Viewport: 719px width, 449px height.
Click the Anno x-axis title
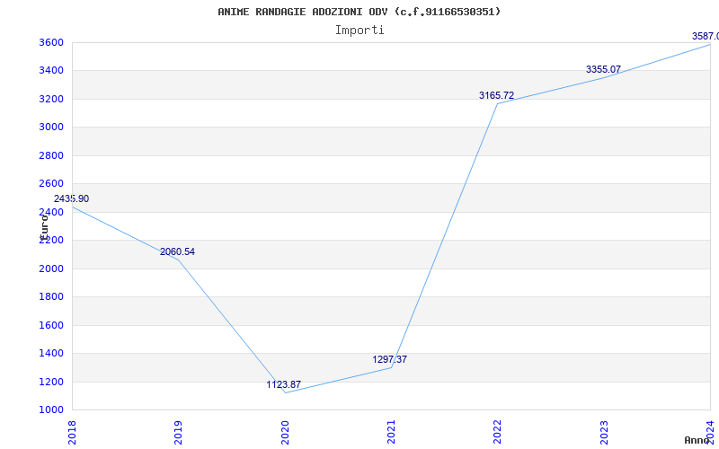click(x=697, y=440)
